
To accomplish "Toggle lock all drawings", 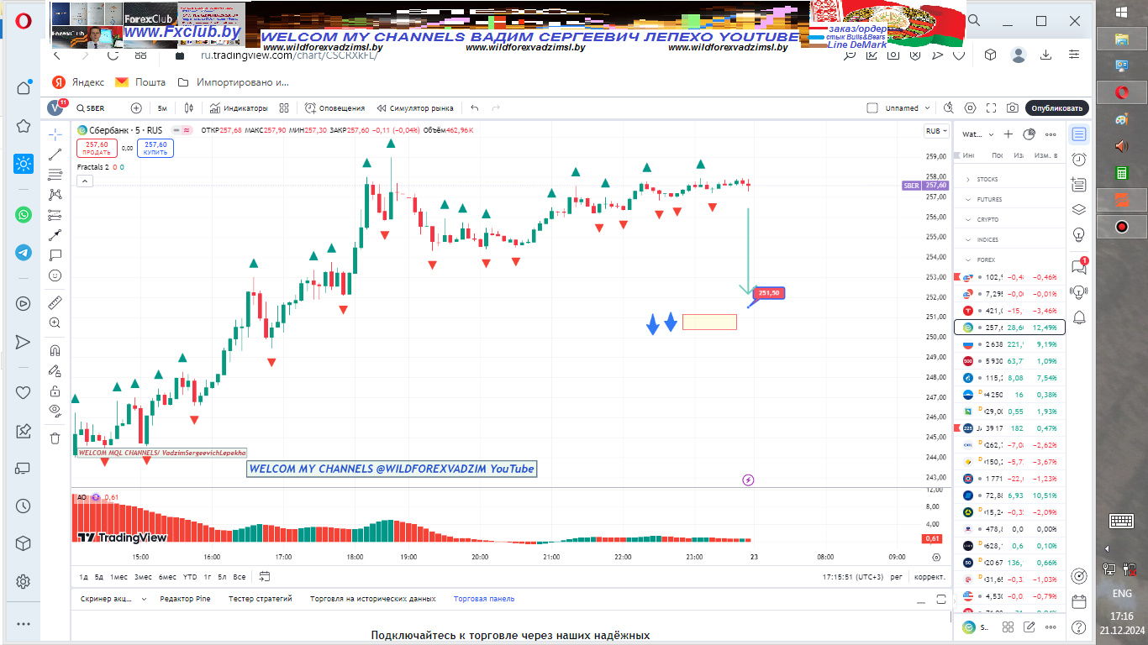I will 55,391.
